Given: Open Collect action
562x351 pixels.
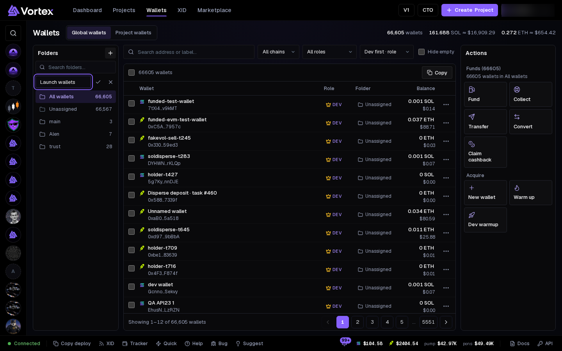Looking at the screenshot, I should [531, 94].
